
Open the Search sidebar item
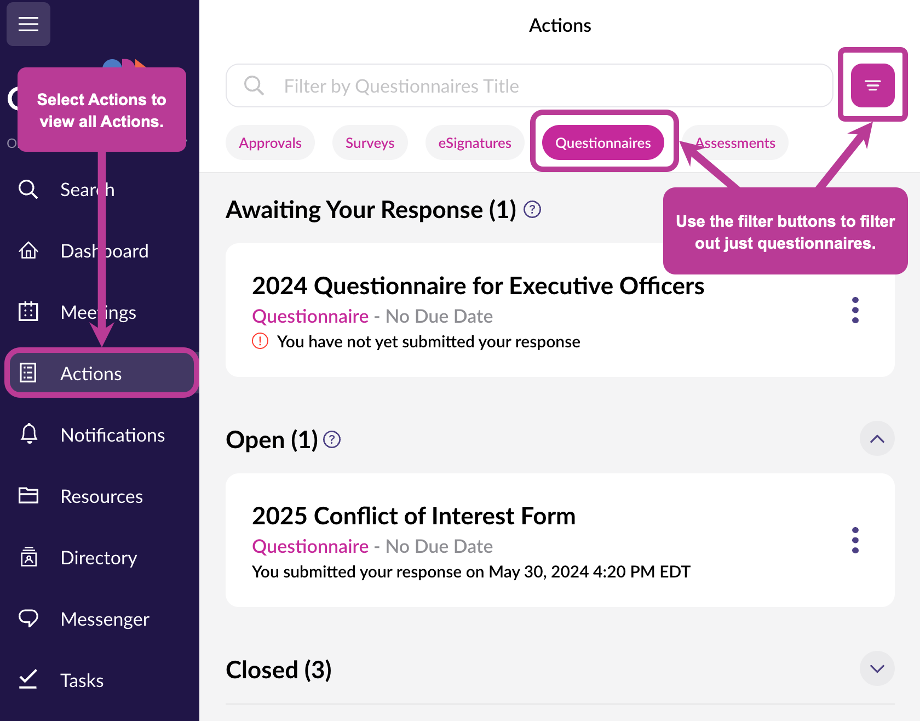pos(66,190)
